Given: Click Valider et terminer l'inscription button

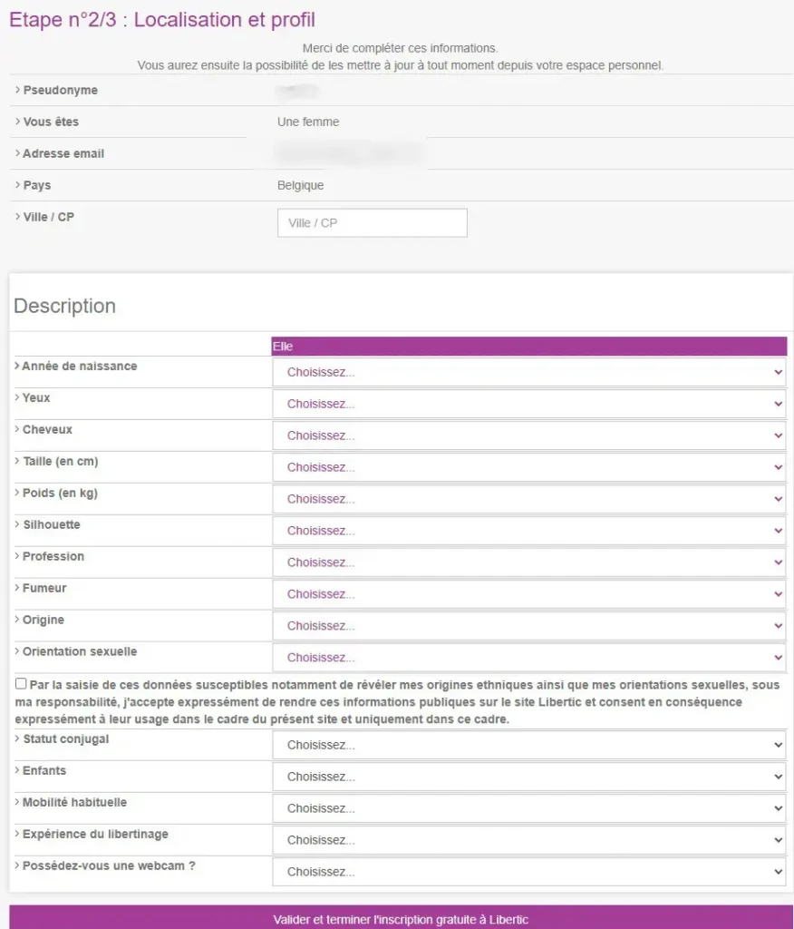Looking at the screenshot, I should click(x=401, y=917).
